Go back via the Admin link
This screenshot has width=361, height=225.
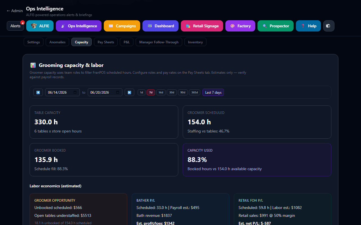(x=14, y=11)
